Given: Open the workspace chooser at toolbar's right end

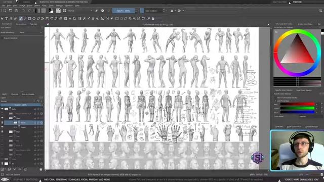Looking at the screenshot, I should [321, 11].
